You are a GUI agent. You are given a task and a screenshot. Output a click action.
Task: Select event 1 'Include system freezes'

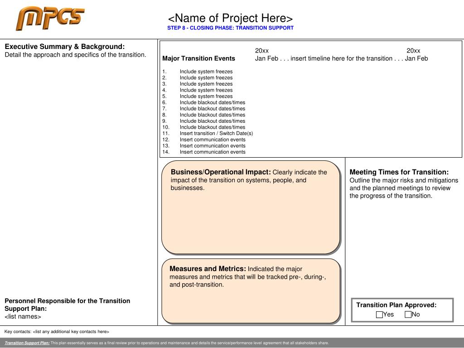(x=206, y=71)
